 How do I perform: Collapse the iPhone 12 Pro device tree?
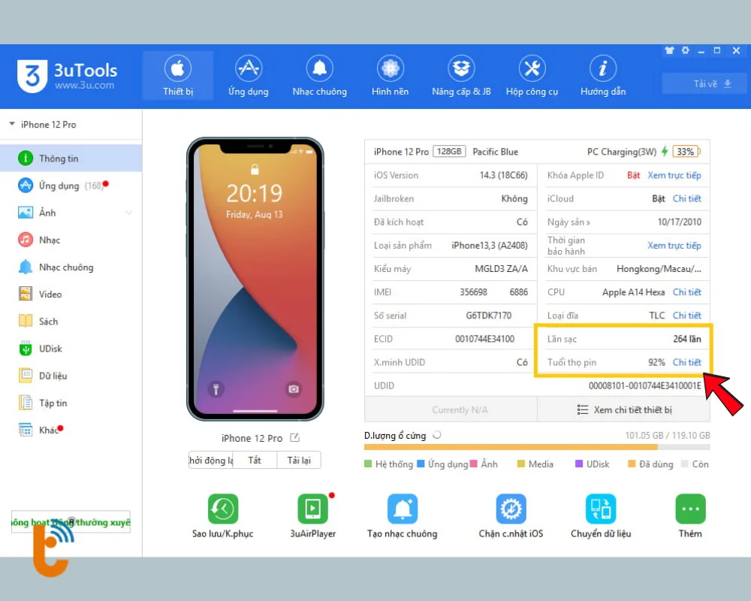pyautogui.click(x=12, y=124)
